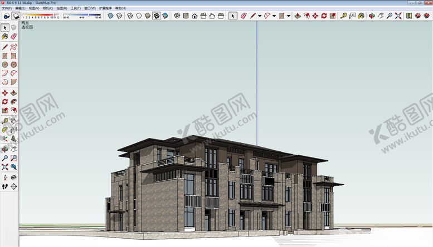Click the 帮助(H) help menu
Screen dimensions: 433x247
120,8
